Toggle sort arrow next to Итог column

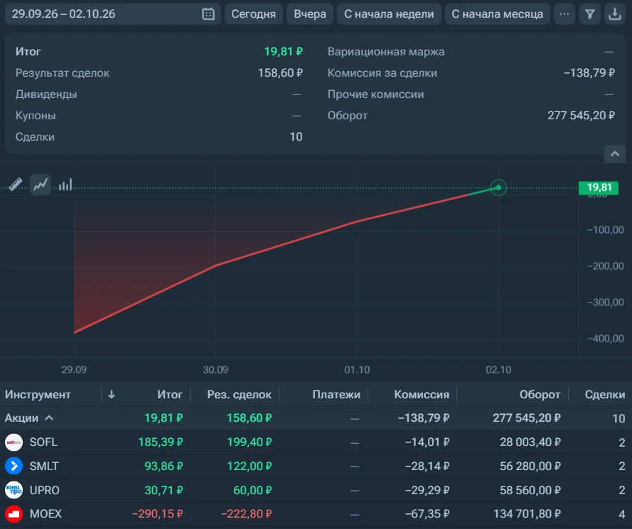tap(112, 395)
